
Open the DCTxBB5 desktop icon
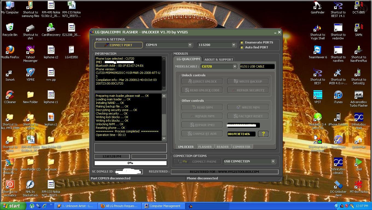coord(359,7)
